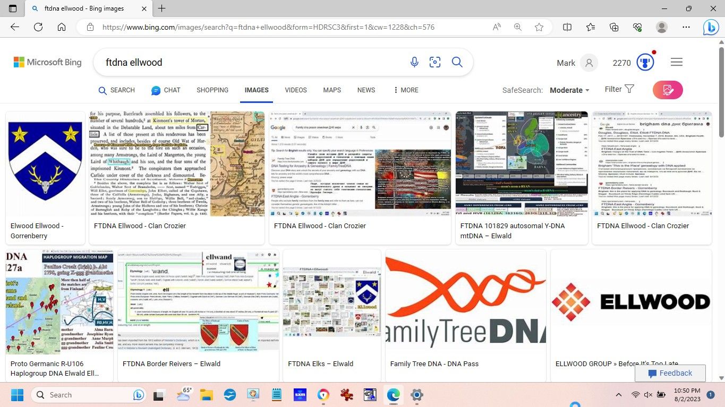Launch the Image Creator pink button
The width and height of the screenshot is (725, 407).
pyautogui.click(x=668, y=90)
